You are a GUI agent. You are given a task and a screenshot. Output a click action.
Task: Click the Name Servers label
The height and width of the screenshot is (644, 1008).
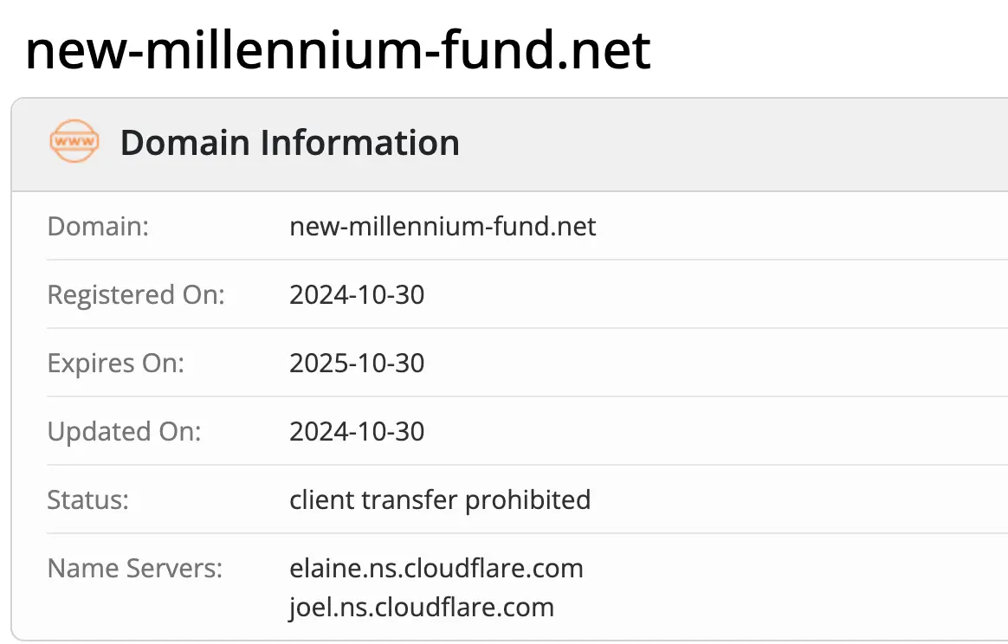coord(134,569)
